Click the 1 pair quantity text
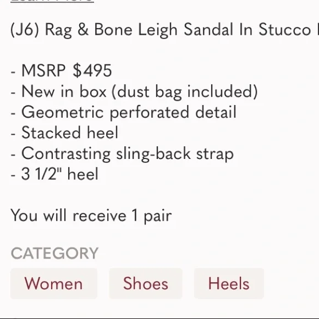The height and width of the screenshot is (319, 319). tap(152, 216)
